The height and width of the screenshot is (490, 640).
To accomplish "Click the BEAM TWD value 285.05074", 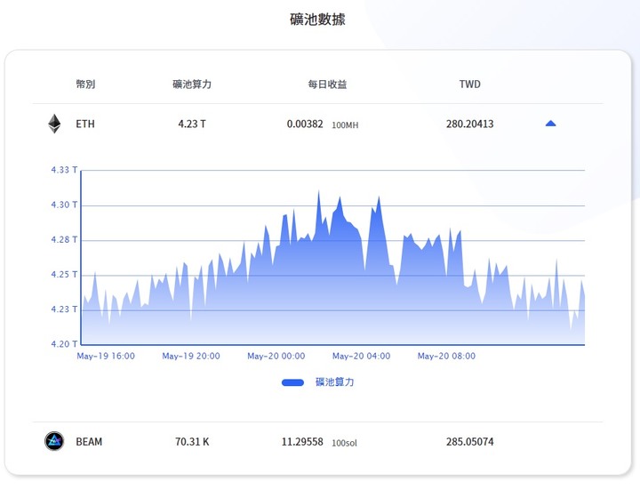I will point(470,441).
